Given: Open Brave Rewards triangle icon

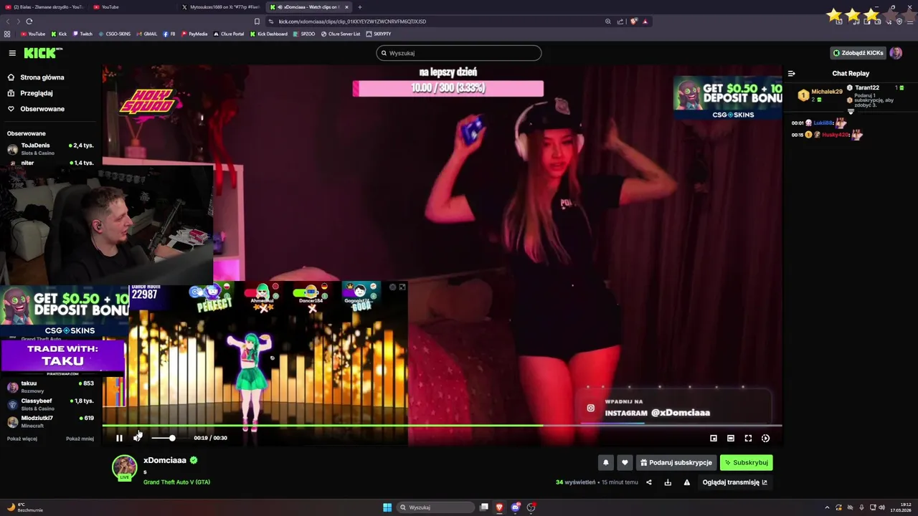Looking at the screenshot, I should click(x=645, y=21).
